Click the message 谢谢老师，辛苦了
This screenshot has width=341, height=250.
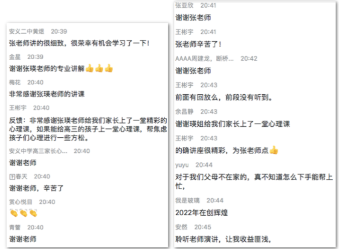point(36,188)
